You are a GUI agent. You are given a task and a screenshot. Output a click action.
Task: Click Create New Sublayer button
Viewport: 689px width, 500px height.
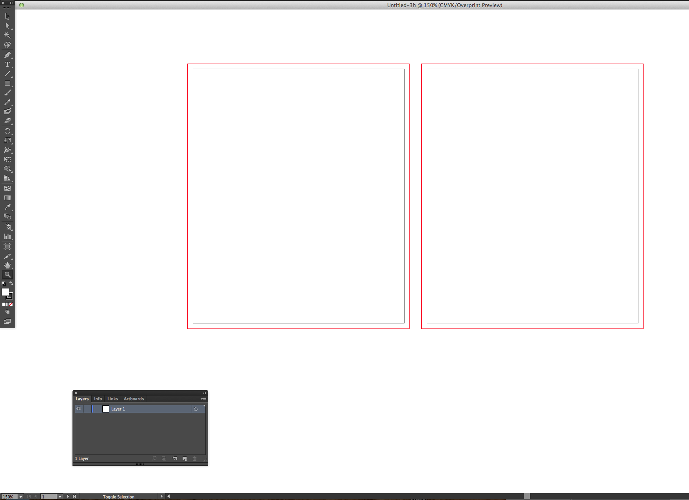(x=174, y=458)
